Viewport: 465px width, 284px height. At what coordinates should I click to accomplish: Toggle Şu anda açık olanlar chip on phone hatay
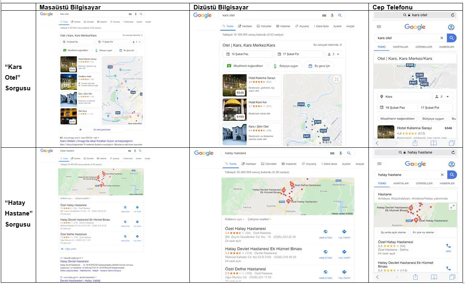point(393,232)
